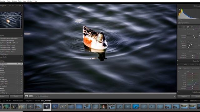Select the Graduated Filter tool
This screenshot has height=112, width=200.
(192, 27)
